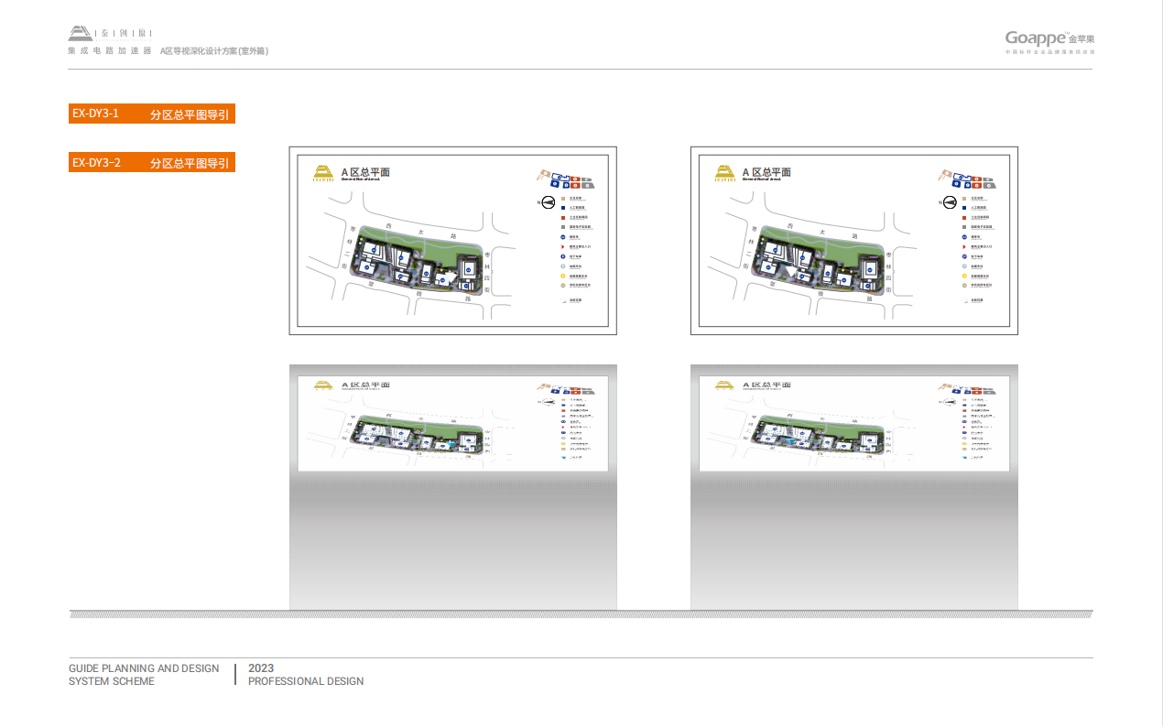Select the EX-DY3-1 orange label

click(x=152, y=114)
